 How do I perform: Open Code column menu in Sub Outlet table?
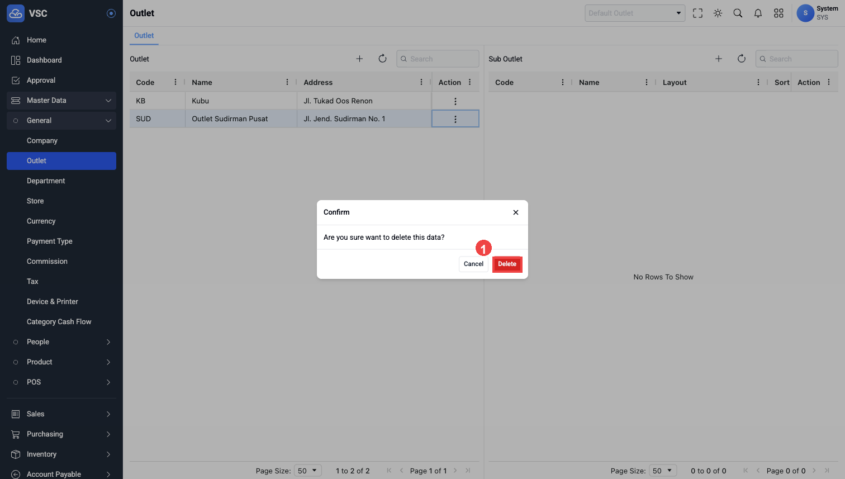(x=563, y=82)
